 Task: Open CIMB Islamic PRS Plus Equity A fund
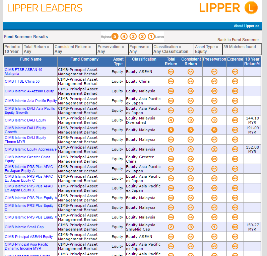click(x=31, y=198)
